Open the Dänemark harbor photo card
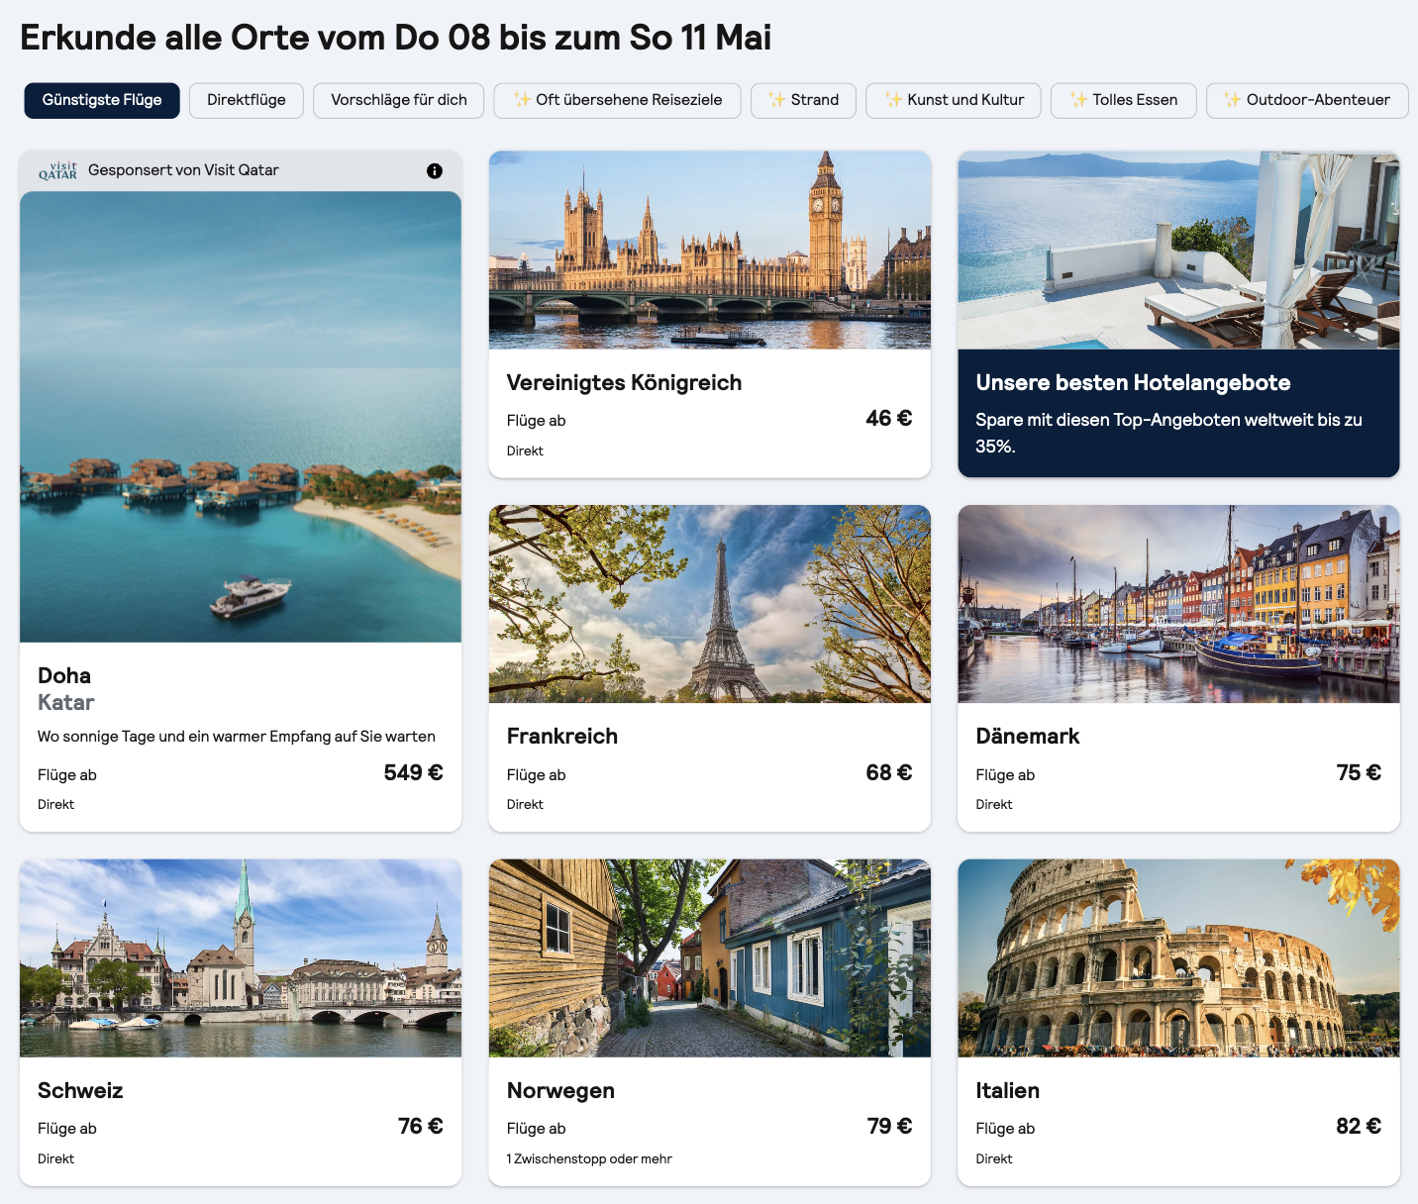 click(x=1178, y=668)
